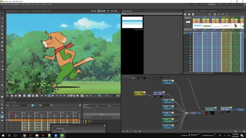This screenshot has width=246, height=138.
Task: Toggle sub-camera preview eye atop viewer
Action: (116, 11)
